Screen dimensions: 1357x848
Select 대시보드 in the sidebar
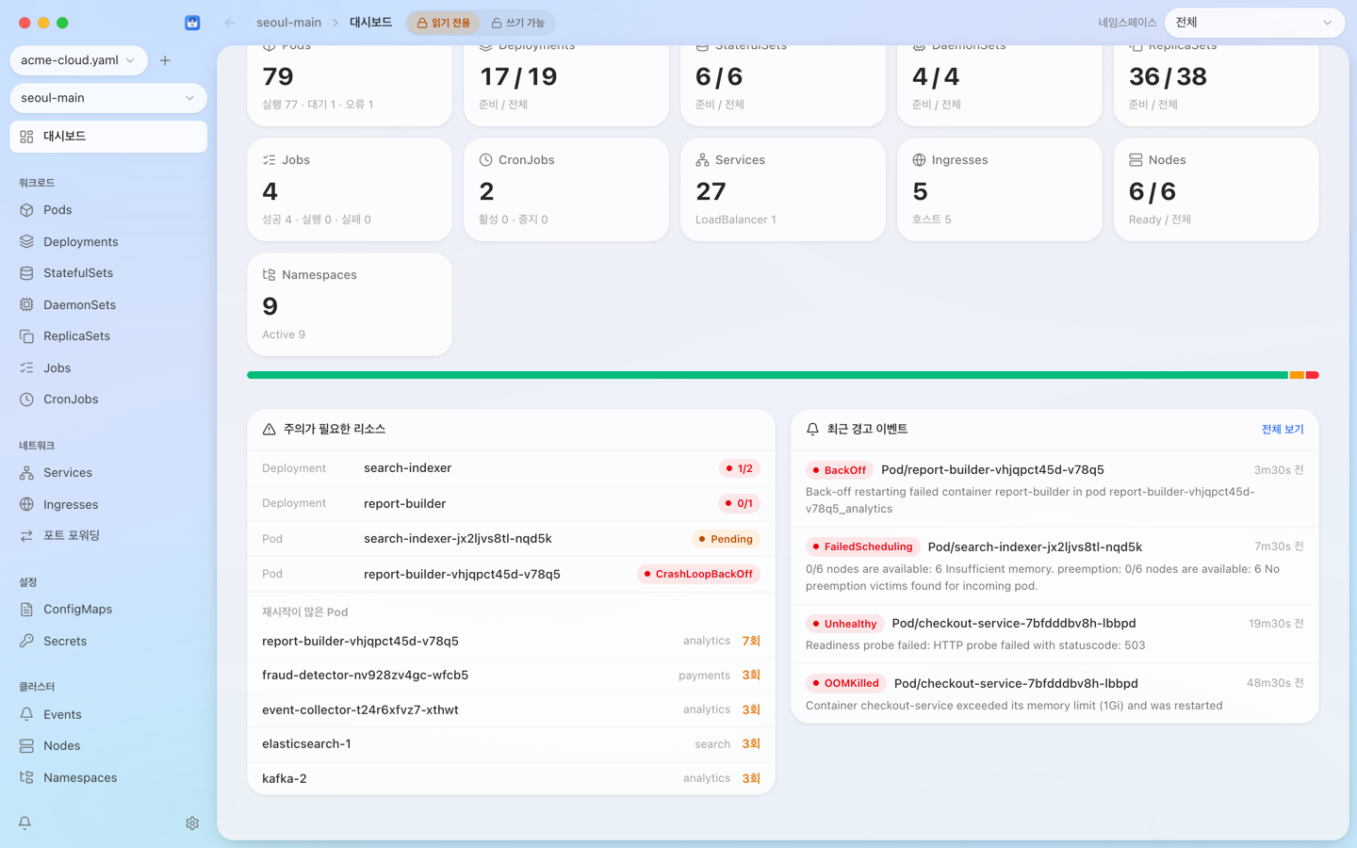pos(108,137)
